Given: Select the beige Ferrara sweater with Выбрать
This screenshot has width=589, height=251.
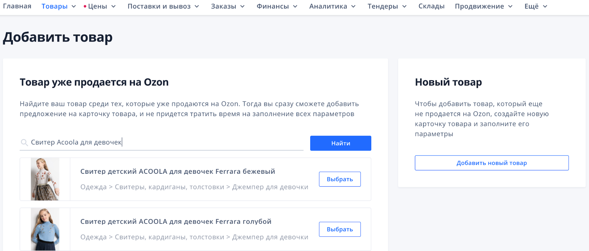Looking at the screenshot, I should point(340,179).
